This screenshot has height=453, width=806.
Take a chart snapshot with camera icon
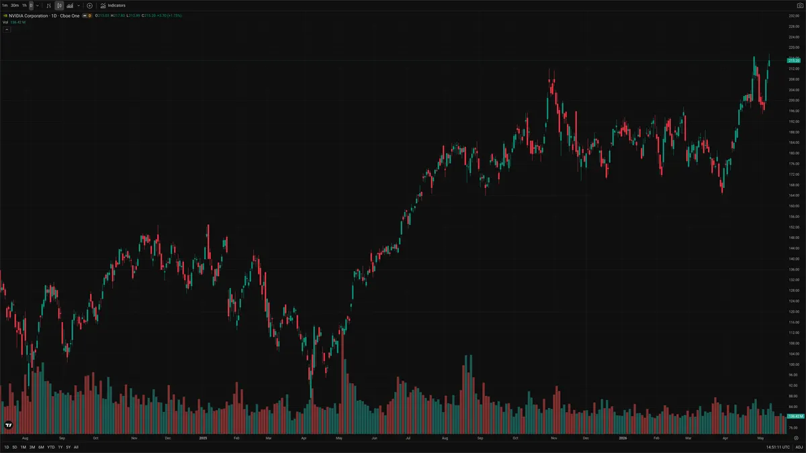[799, 5]
